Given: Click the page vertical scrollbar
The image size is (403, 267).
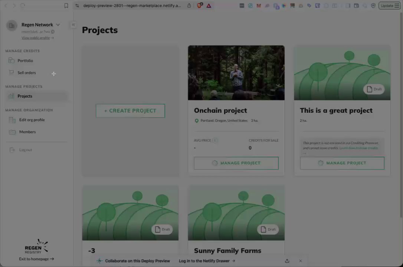Looking at the screenshot, I should [x=401, y=116].
